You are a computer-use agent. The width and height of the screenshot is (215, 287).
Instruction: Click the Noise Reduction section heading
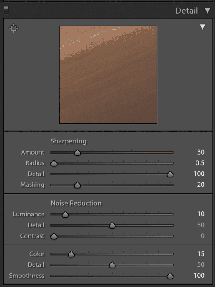pos(76,203)
